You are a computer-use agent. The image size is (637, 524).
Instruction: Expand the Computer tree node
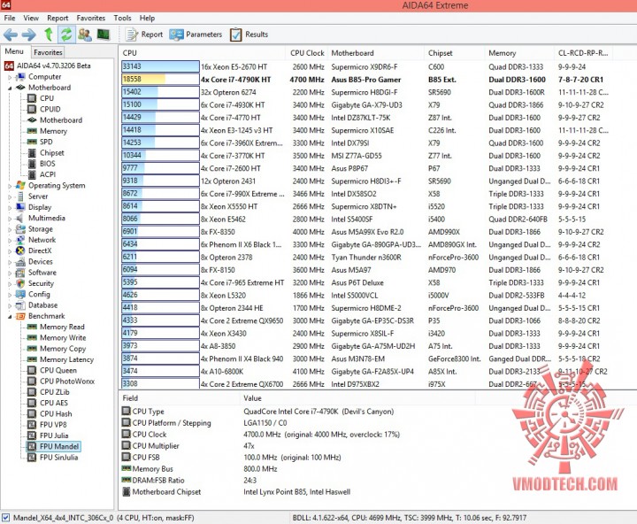click(x=10, y=77)
